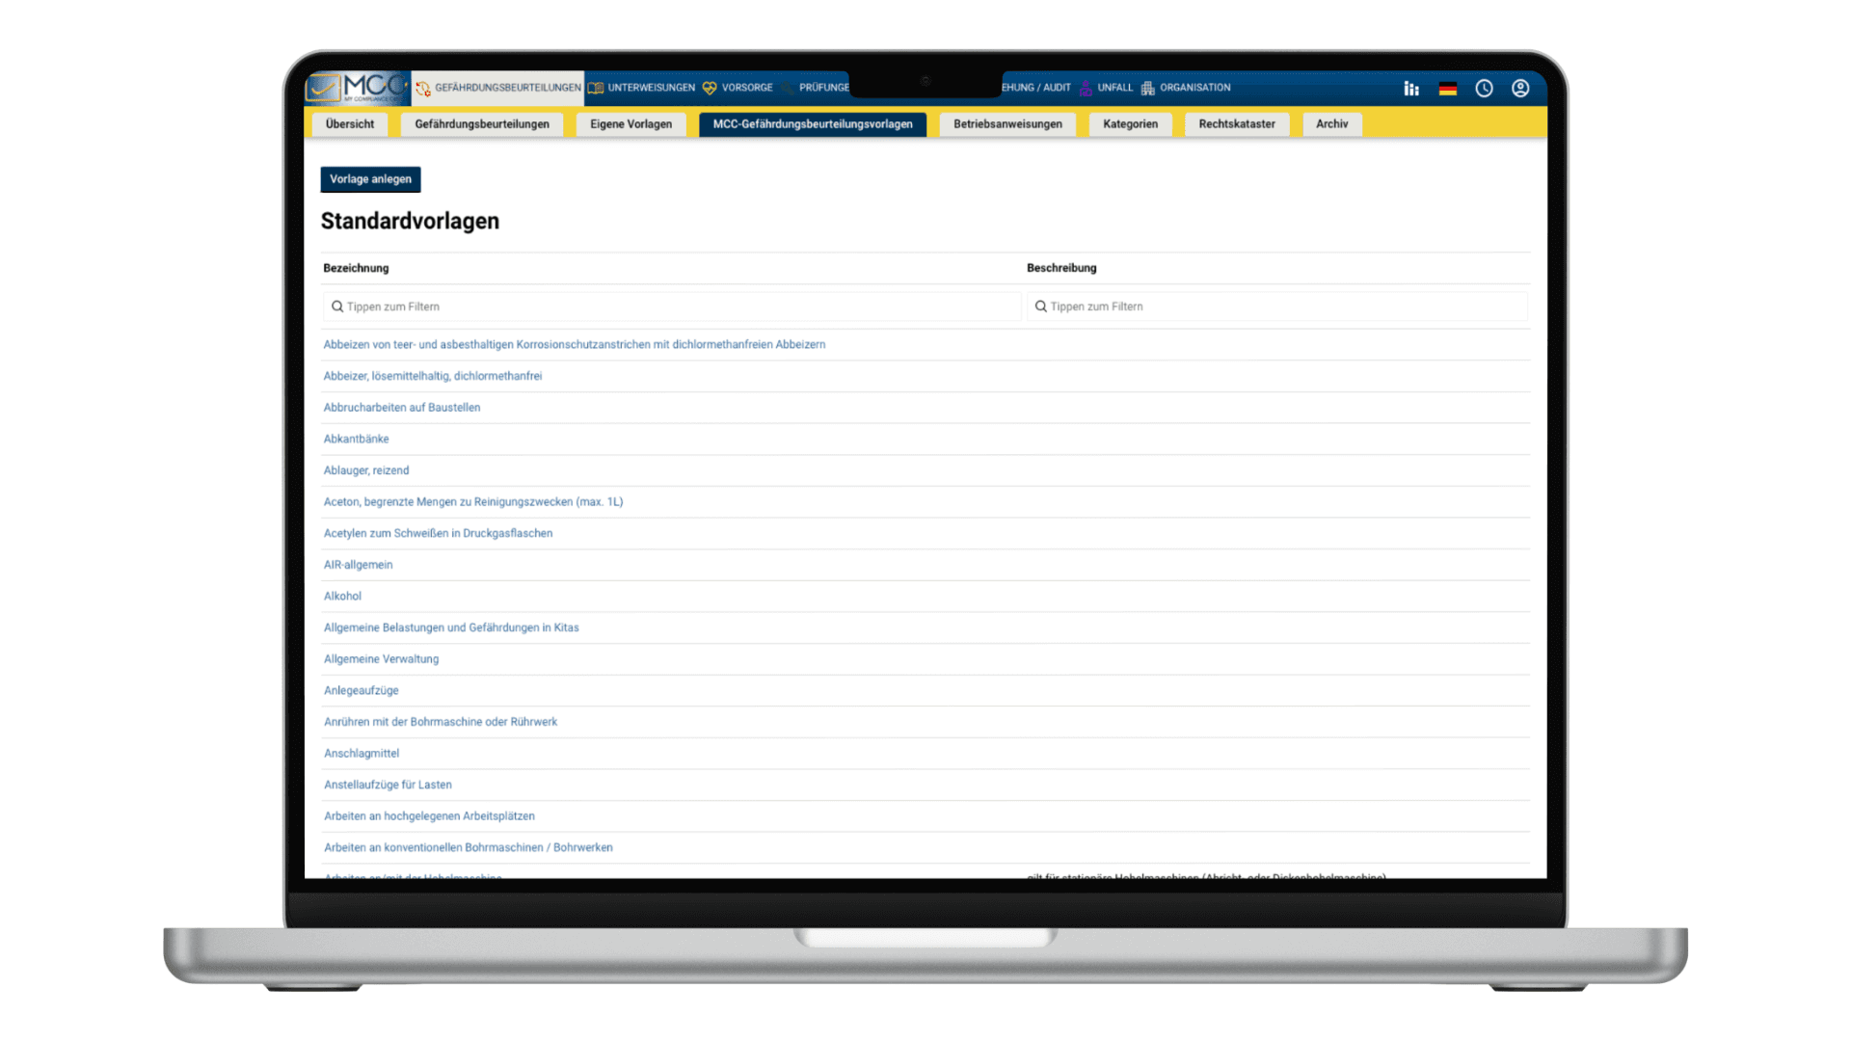Open template Abbeizen von teer- und asbesthaltigen Korrosionsschutzanstrichen
This screenshot has height=1041, width=1851.
(x=575, y=344)
